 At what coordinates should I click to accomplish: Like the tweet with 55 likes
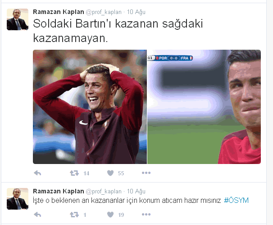(x=110, y=173)
